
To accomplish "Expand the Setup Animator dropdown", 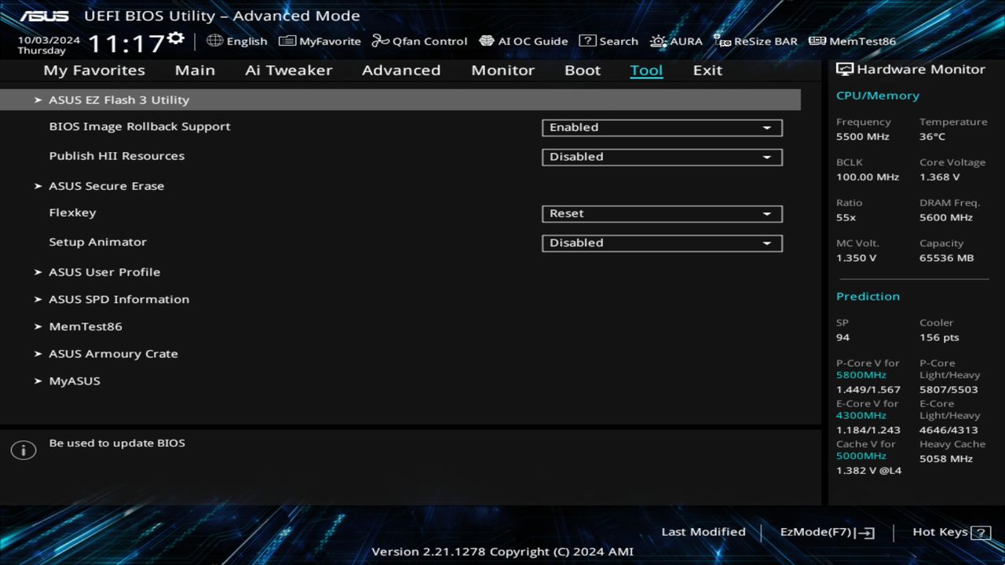I will (661, 242).
